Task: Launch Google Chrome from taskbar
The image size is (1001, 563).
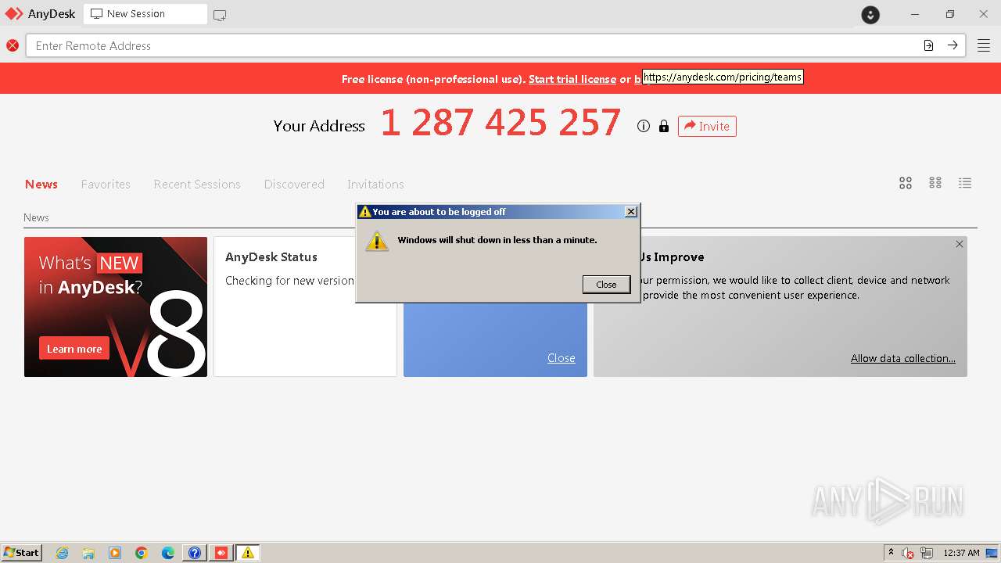Action: [142, 553]
